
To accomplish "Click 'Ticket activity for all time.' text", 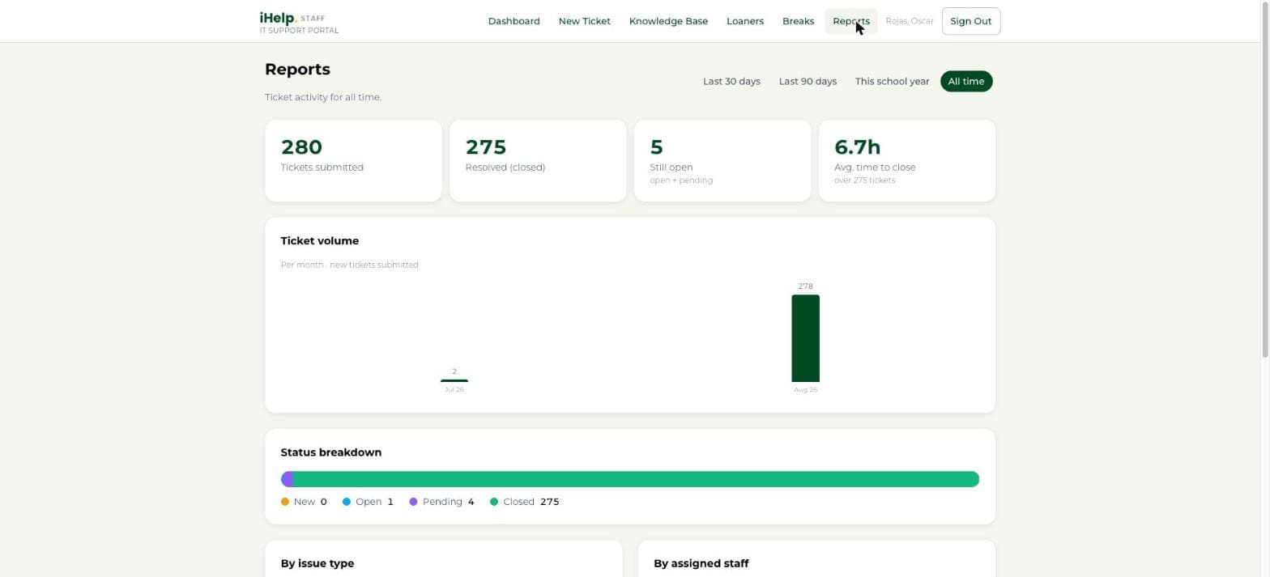I will pos(323,97).
